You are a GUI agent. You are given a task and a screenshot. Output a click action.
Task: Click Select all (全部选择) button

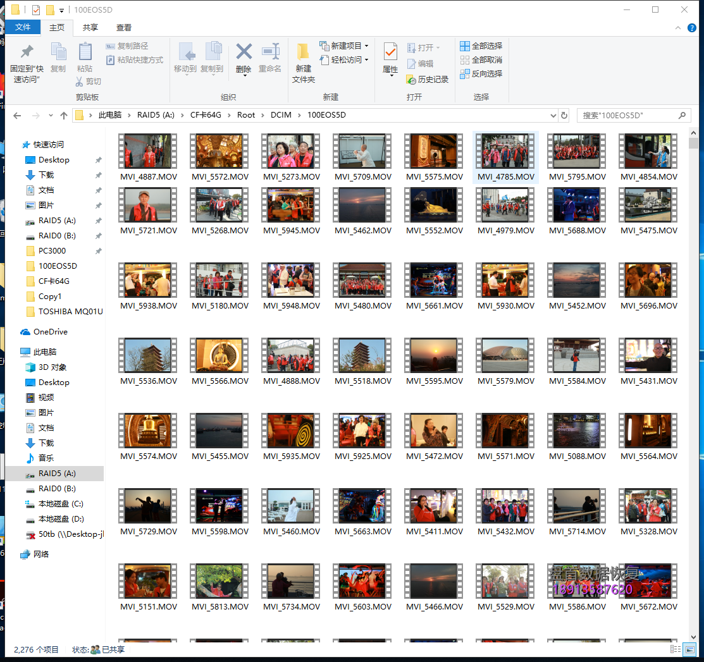pyautogui.click(x=481, y=46)
